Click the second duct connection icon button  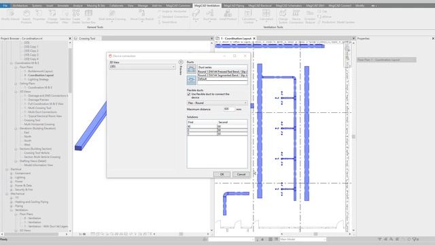pyautogui.click(x=192, y=80)
